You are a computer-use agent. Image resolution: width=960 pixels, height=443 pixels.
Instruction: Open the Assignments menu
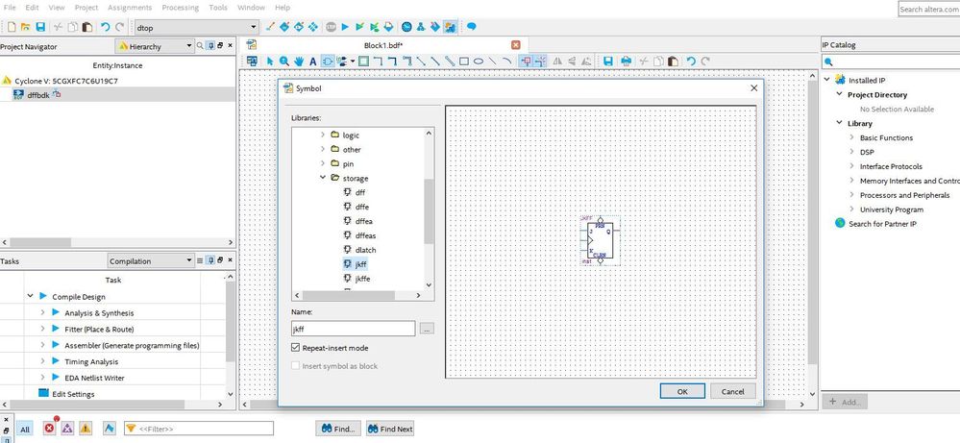pos(130,7)
